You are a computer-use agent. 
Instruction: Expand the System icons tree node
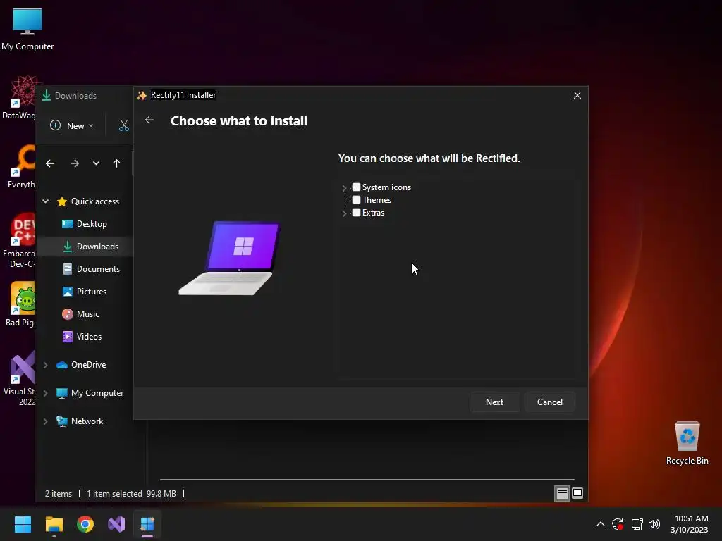pyautogui.click(x=344, y=187)
